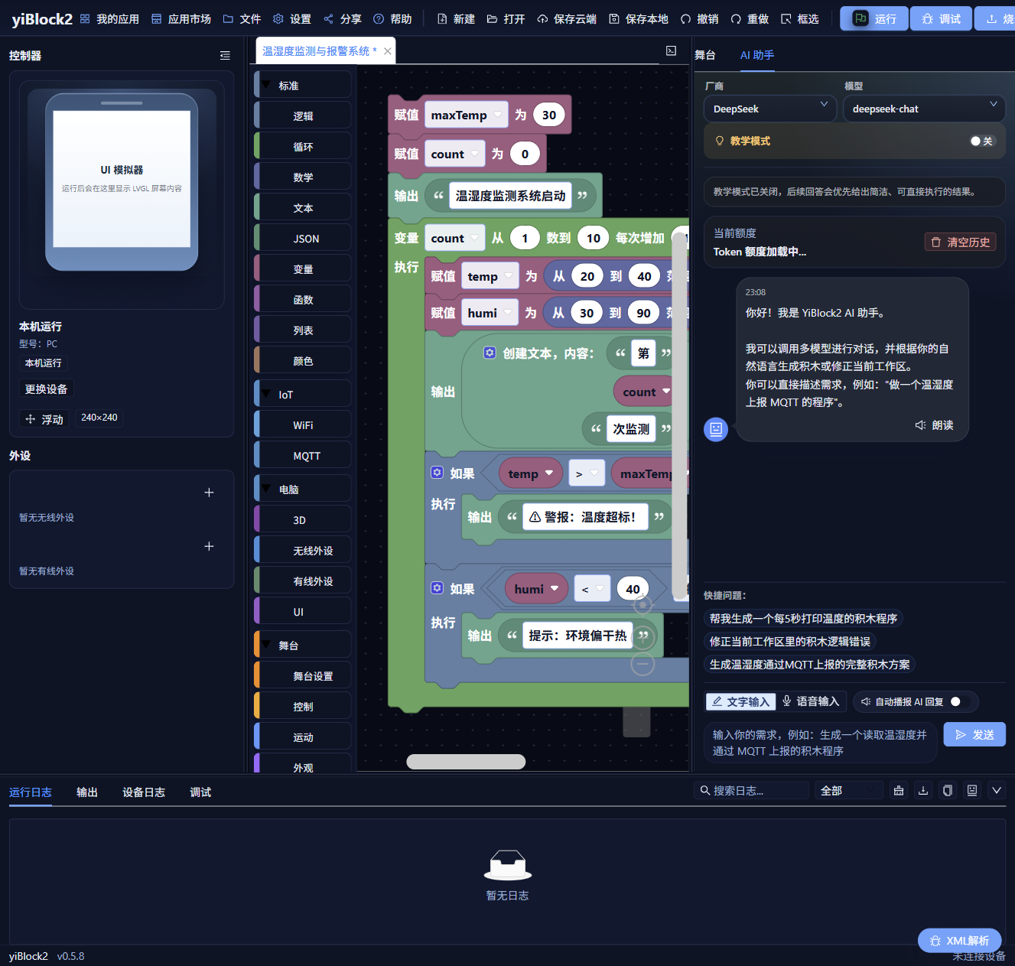The image size is (1015, 966).
Task: Open the terminal icon beside the workspace tab
Action: (671, 50)
